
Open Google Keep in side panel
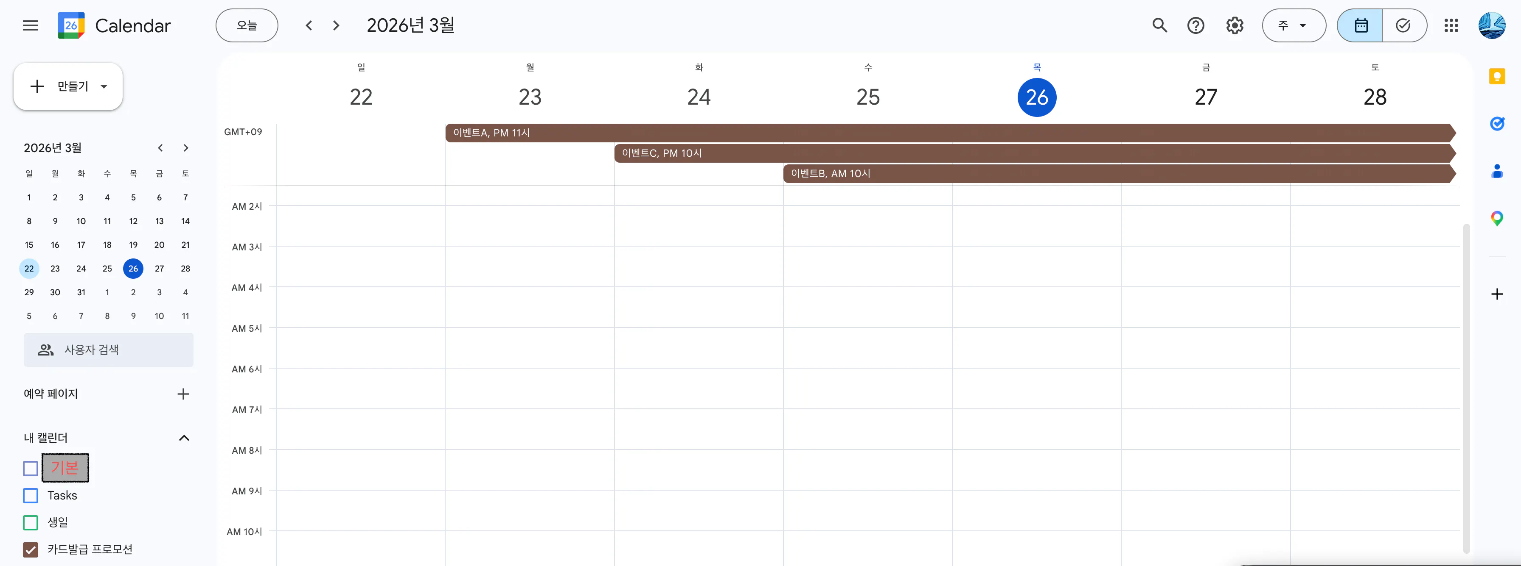(1497, 77)
